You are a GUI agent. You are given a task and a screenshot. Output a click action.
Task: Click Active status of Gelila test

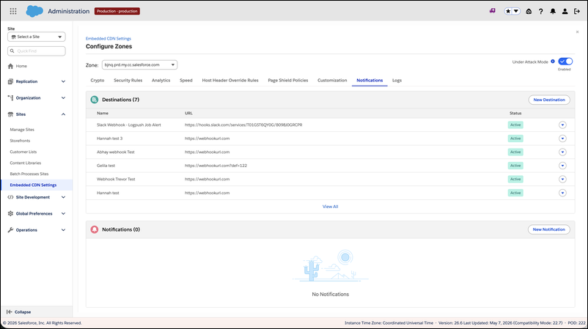coord(515,166)
